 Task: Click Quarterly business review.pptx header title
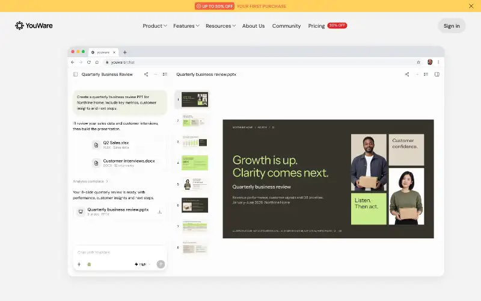click(x=206, y=74)
